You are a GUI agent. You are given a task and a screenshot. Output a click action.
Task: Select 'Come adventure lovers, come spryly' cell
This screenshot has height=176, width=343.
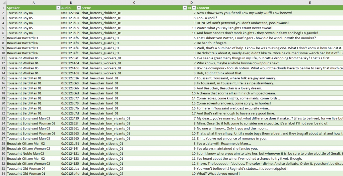pos(270,103)
